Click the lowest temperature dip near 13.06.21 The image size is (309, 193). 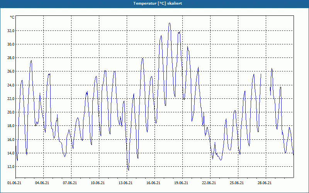click(129, 170)
